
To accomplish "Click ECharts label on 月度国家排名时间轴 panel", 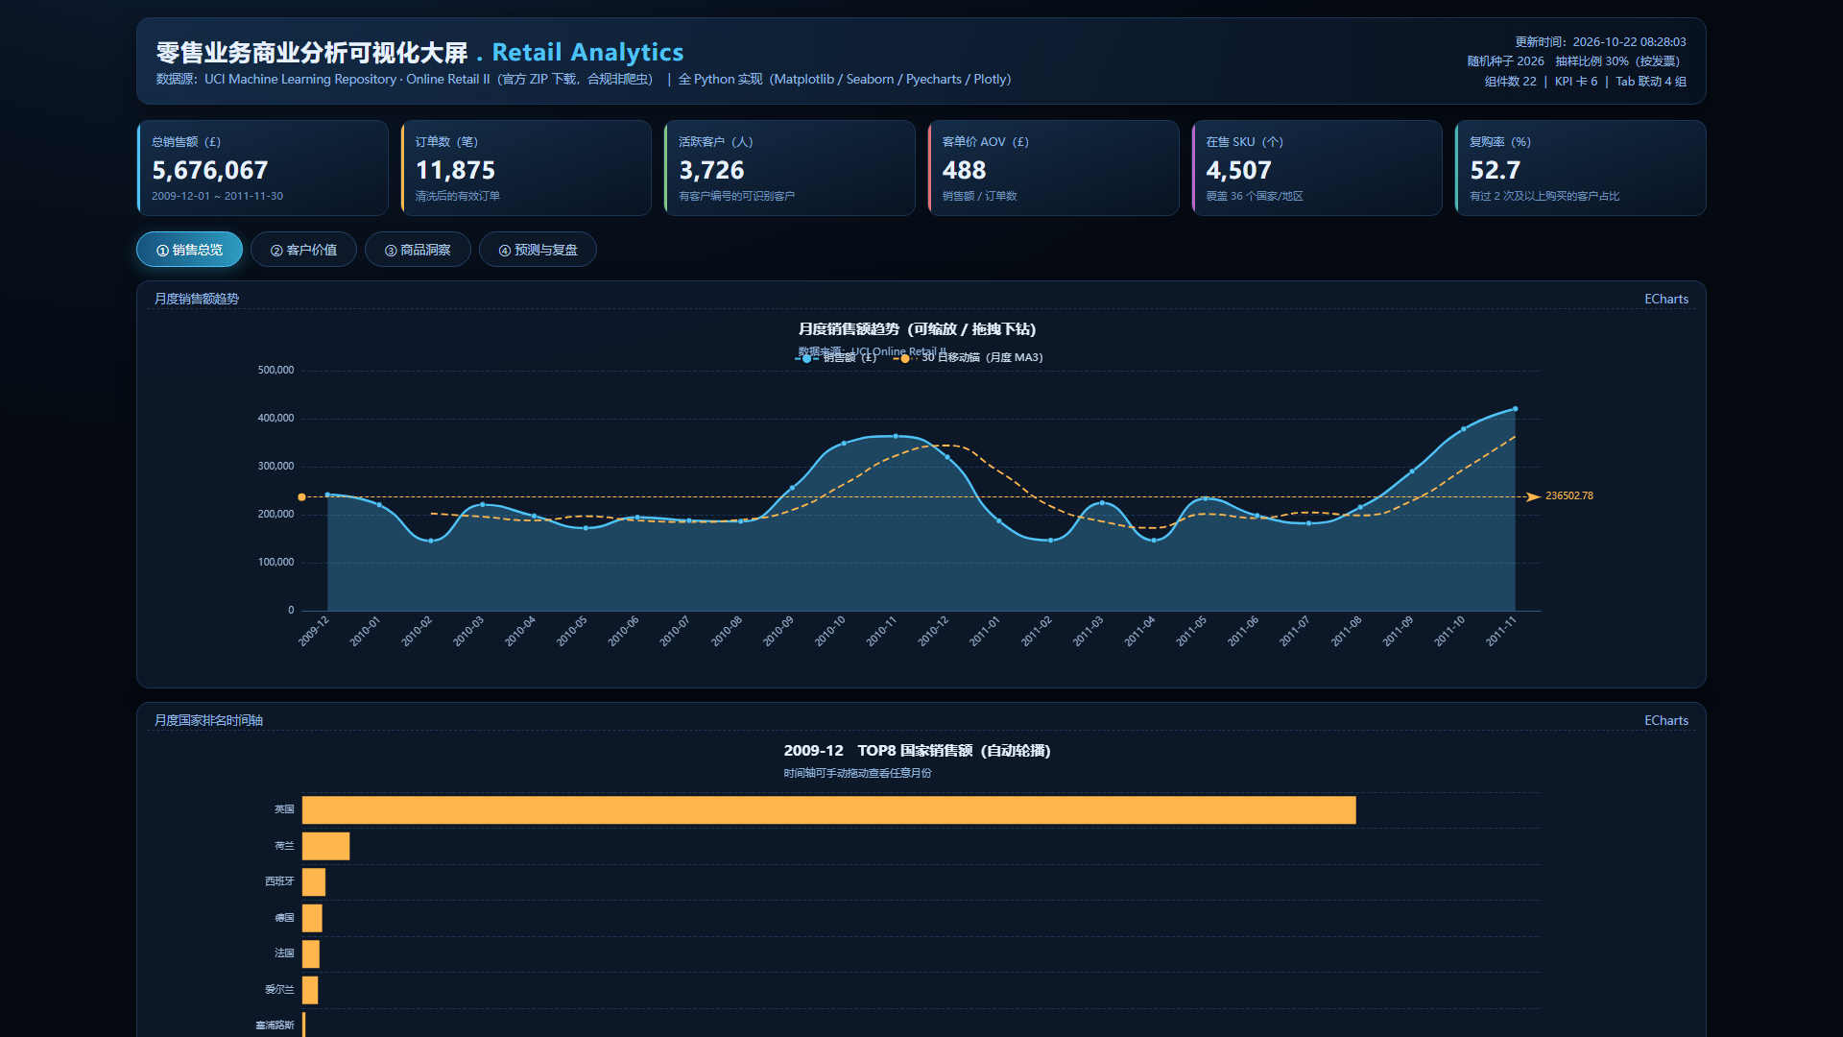I will pyautogui.click(x=1665, y=720).
